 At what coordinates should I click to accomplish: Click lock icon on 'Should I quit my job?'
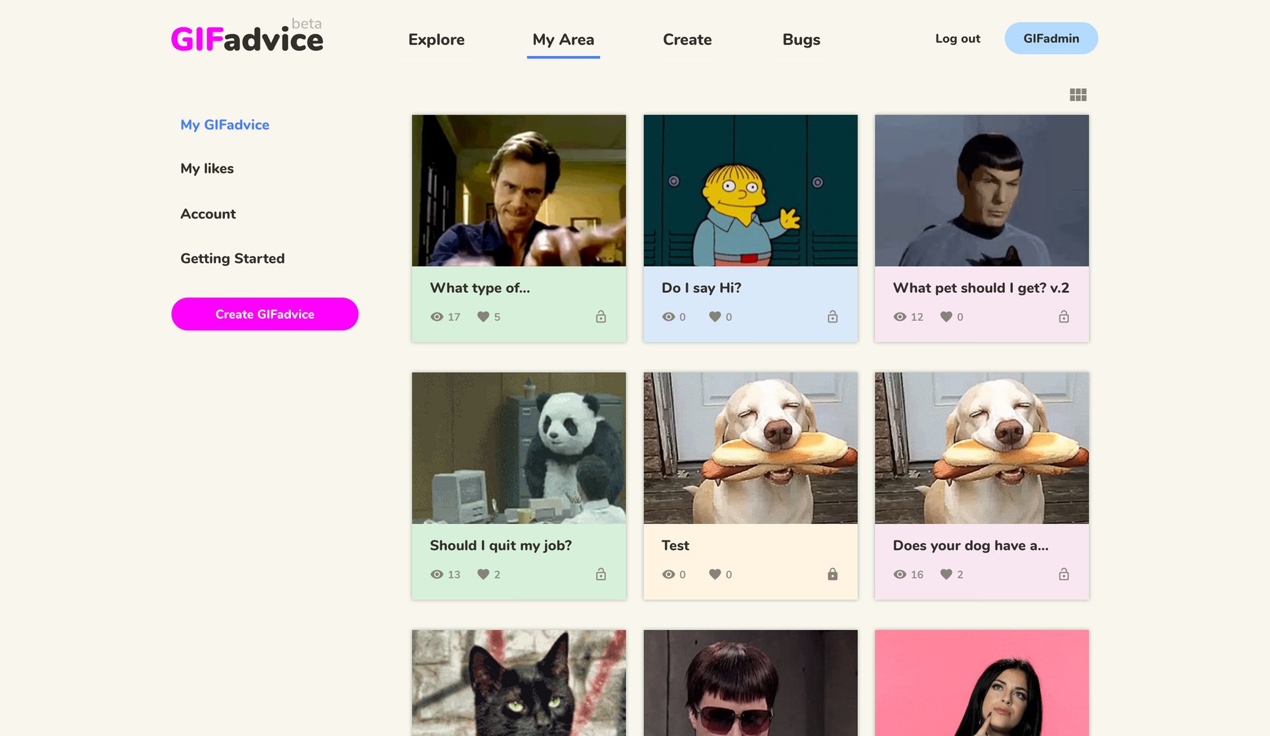click(x=601, y=574)
